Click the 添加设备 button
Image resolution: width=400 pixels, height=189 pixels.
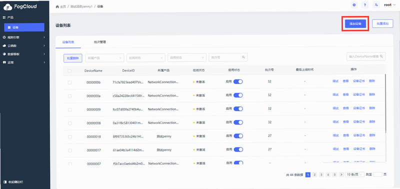click(x=355, y=23)
